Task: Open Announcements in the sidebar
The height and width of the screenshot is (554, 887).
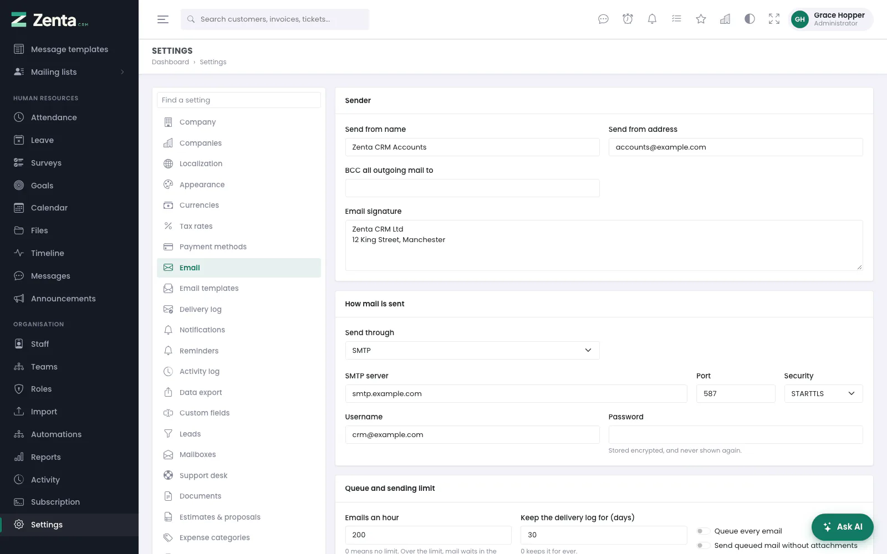Action: pyautogui.click(x=69, y=299)
